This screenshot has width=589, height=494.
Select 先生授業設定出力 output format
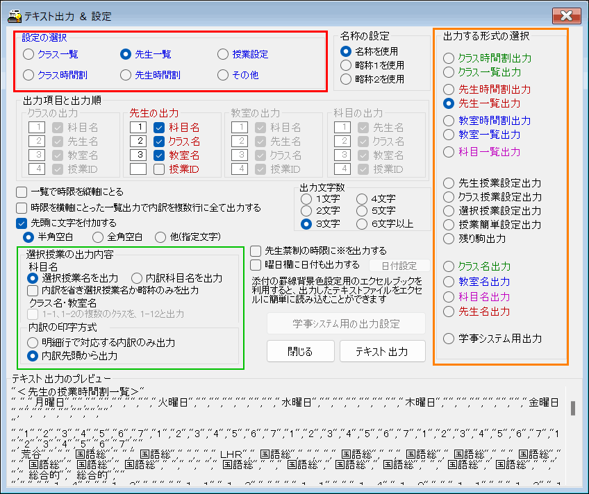pyautogui.click(x=449, y=183)
